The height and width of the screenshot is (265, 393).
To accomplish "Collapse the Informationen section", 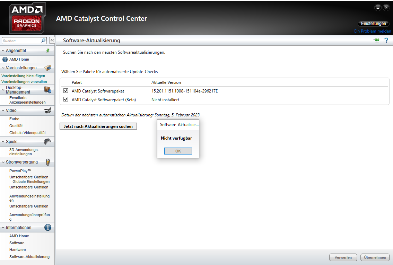I will coord(3,228).
